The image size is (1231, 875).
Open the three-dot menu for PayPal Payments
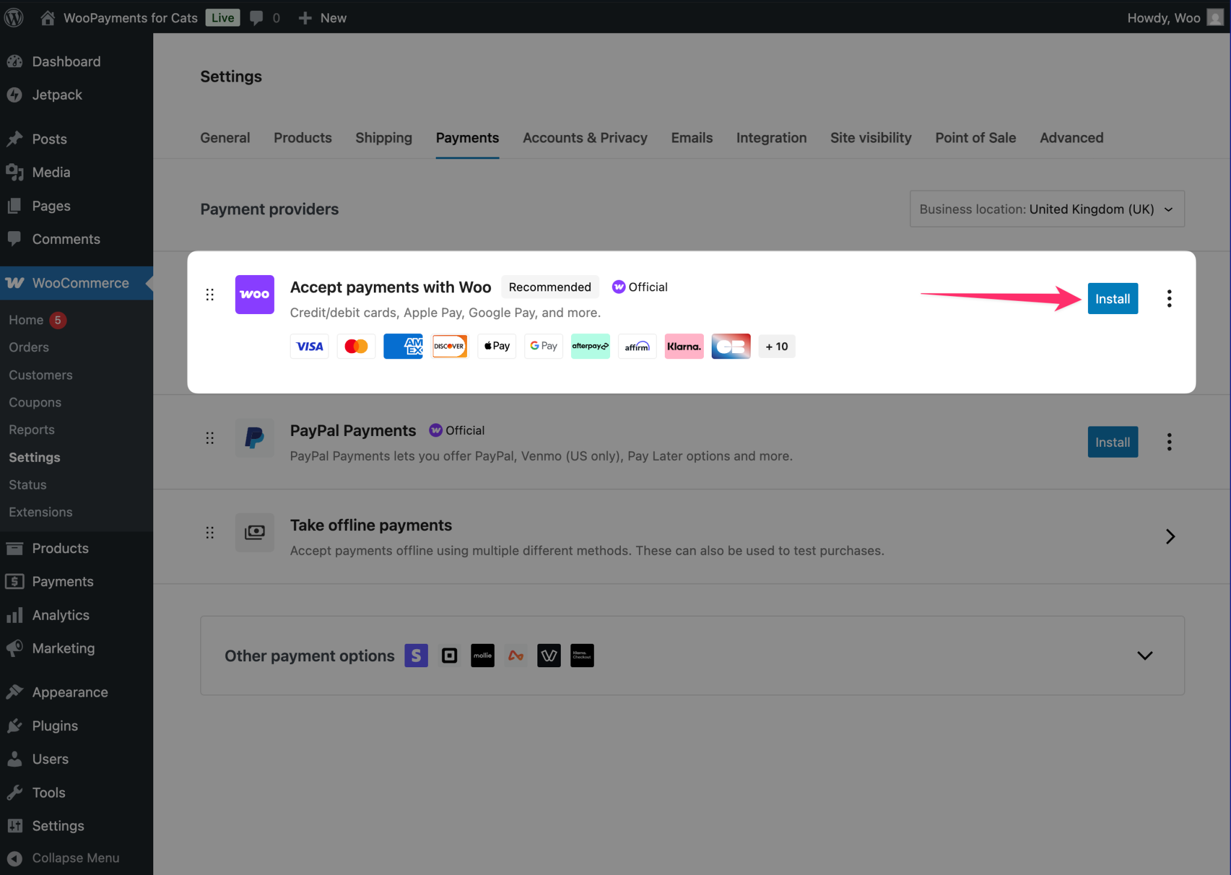tap(1169, 442)
